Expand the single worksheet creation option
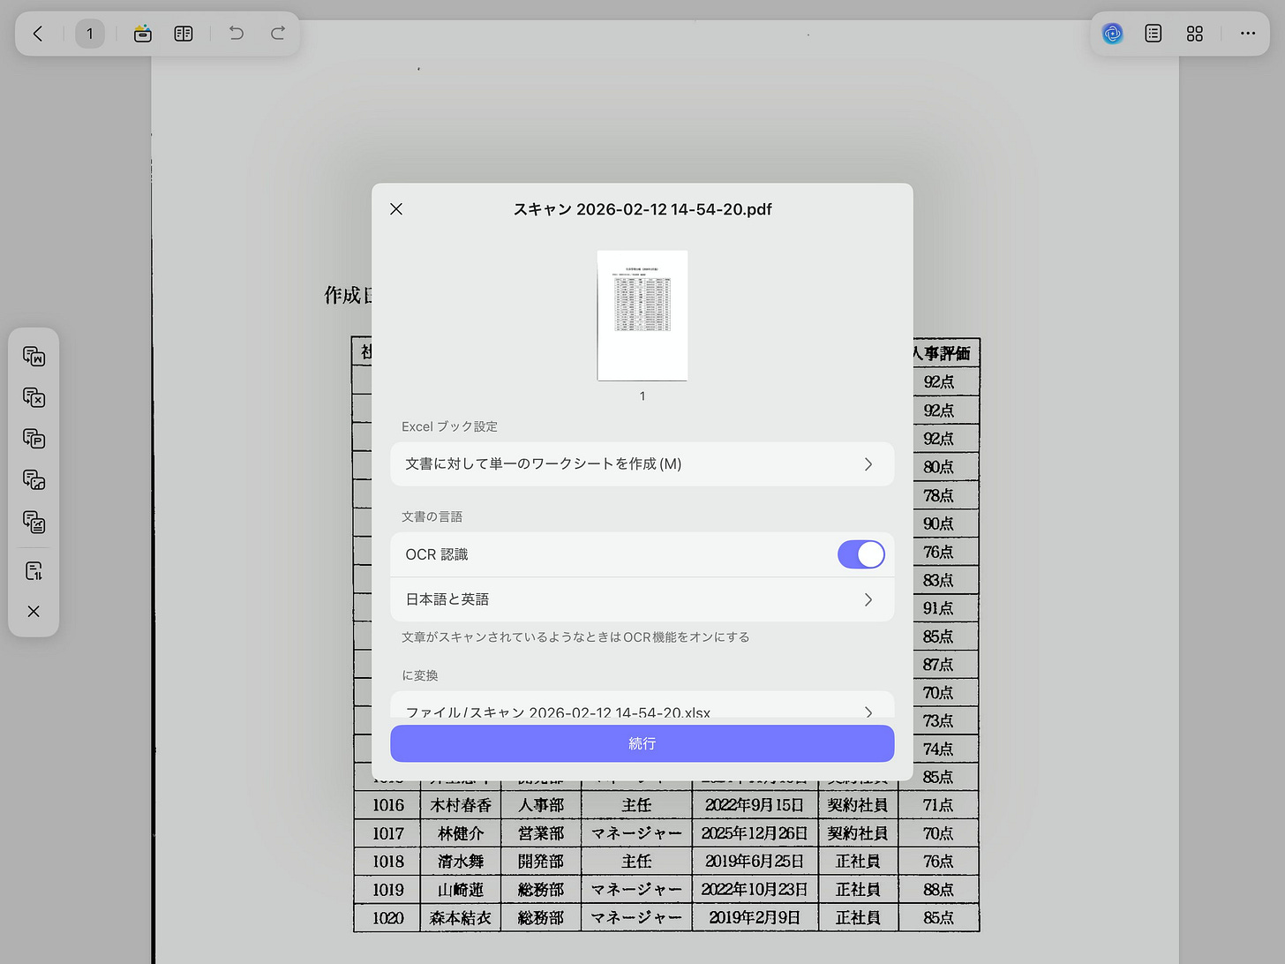This screenshot has width=1285, height=964. click(x=642, y=463)
